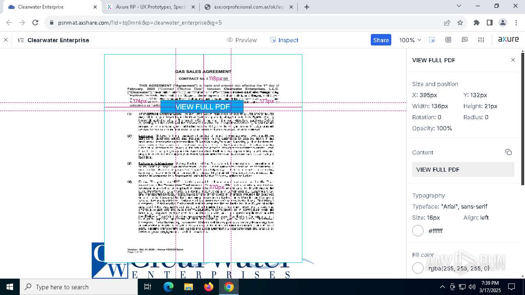Copy the content text with copy icon
The width and height of the screenshot is (525, 295).
coord(509,152)
